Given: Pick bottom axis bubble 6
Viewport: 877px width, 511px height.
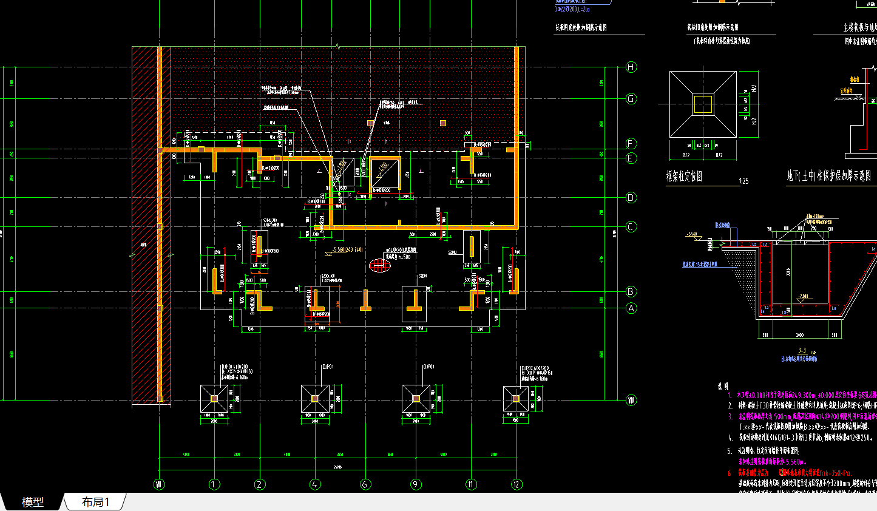Looking at the screenshot, I should 365,484.
